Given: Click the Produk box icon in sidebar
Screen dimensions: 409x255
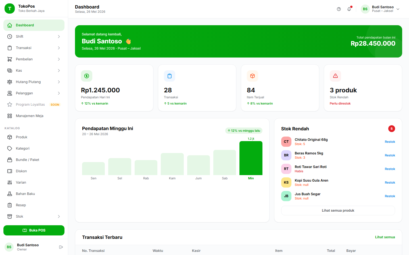Looking at the screenshot, I should pyautogui.click(x=10, y=137).
